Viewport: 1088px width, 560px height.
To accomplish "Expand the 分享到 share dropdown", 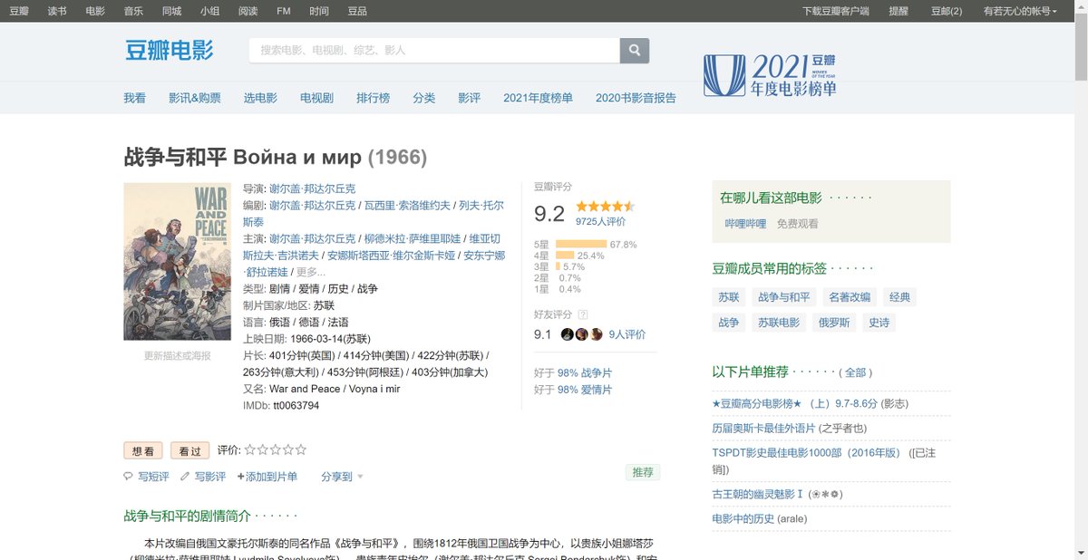I will [343, 476].
